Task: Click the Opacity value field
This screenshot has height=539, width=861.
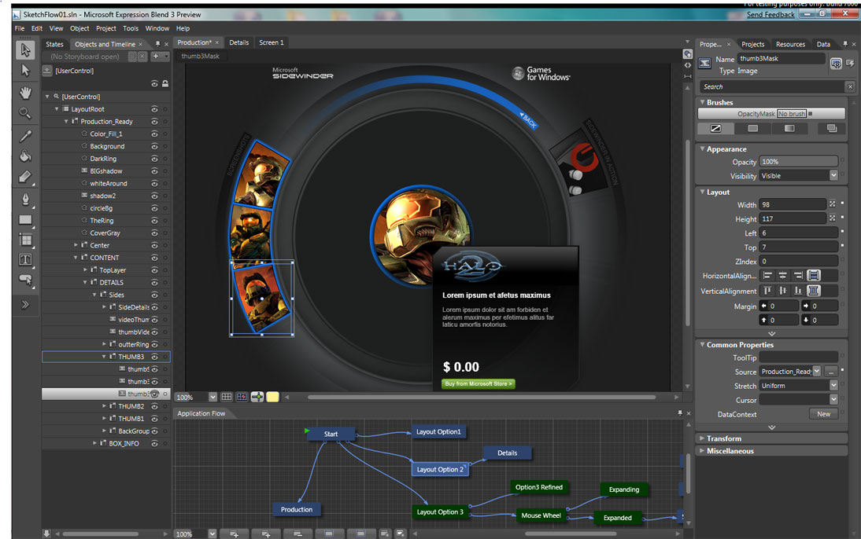Action: 798,162
